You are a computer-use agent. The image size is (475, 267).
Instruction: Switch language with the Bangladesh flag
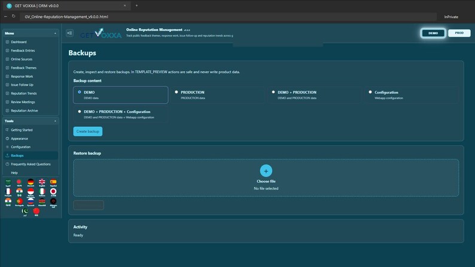19,182
